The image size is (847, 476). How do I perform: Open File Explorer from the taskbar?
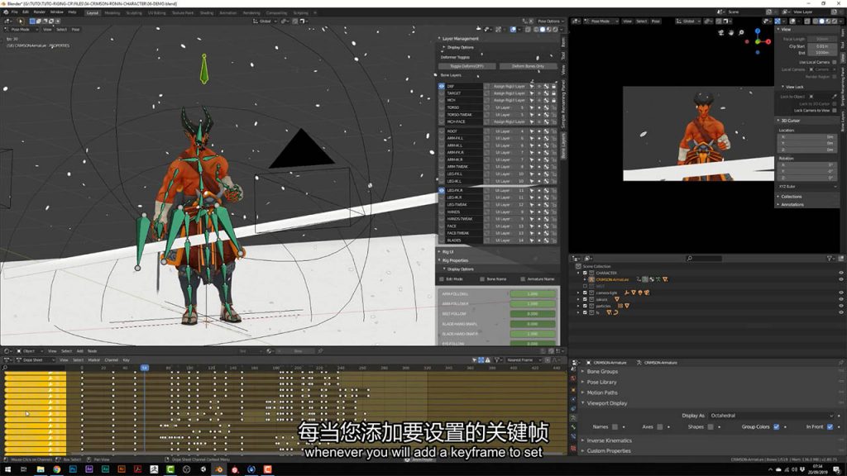tap(41, 469)
